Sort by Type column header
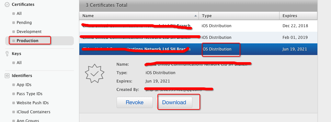The width and height of the screenshot is (331, 122). coord(239,16)
